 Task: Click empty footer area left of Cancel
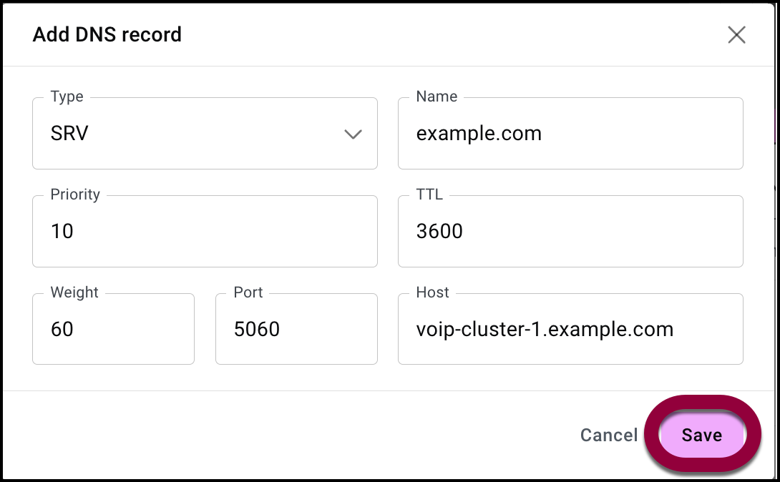286,435
